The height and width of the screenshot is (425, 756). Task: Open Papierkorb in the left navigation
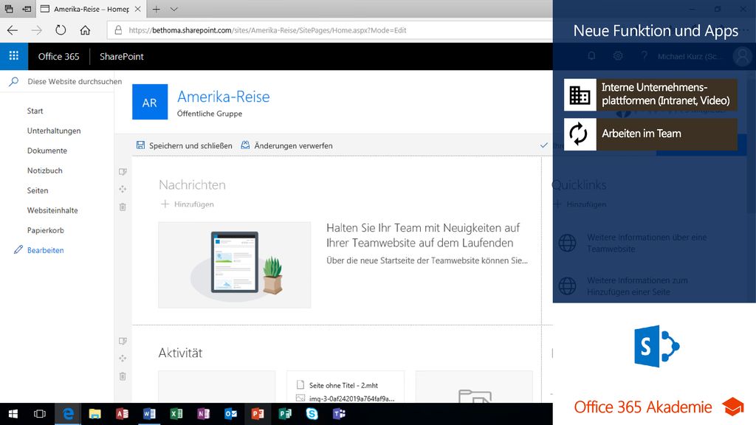tap(45, 230)
